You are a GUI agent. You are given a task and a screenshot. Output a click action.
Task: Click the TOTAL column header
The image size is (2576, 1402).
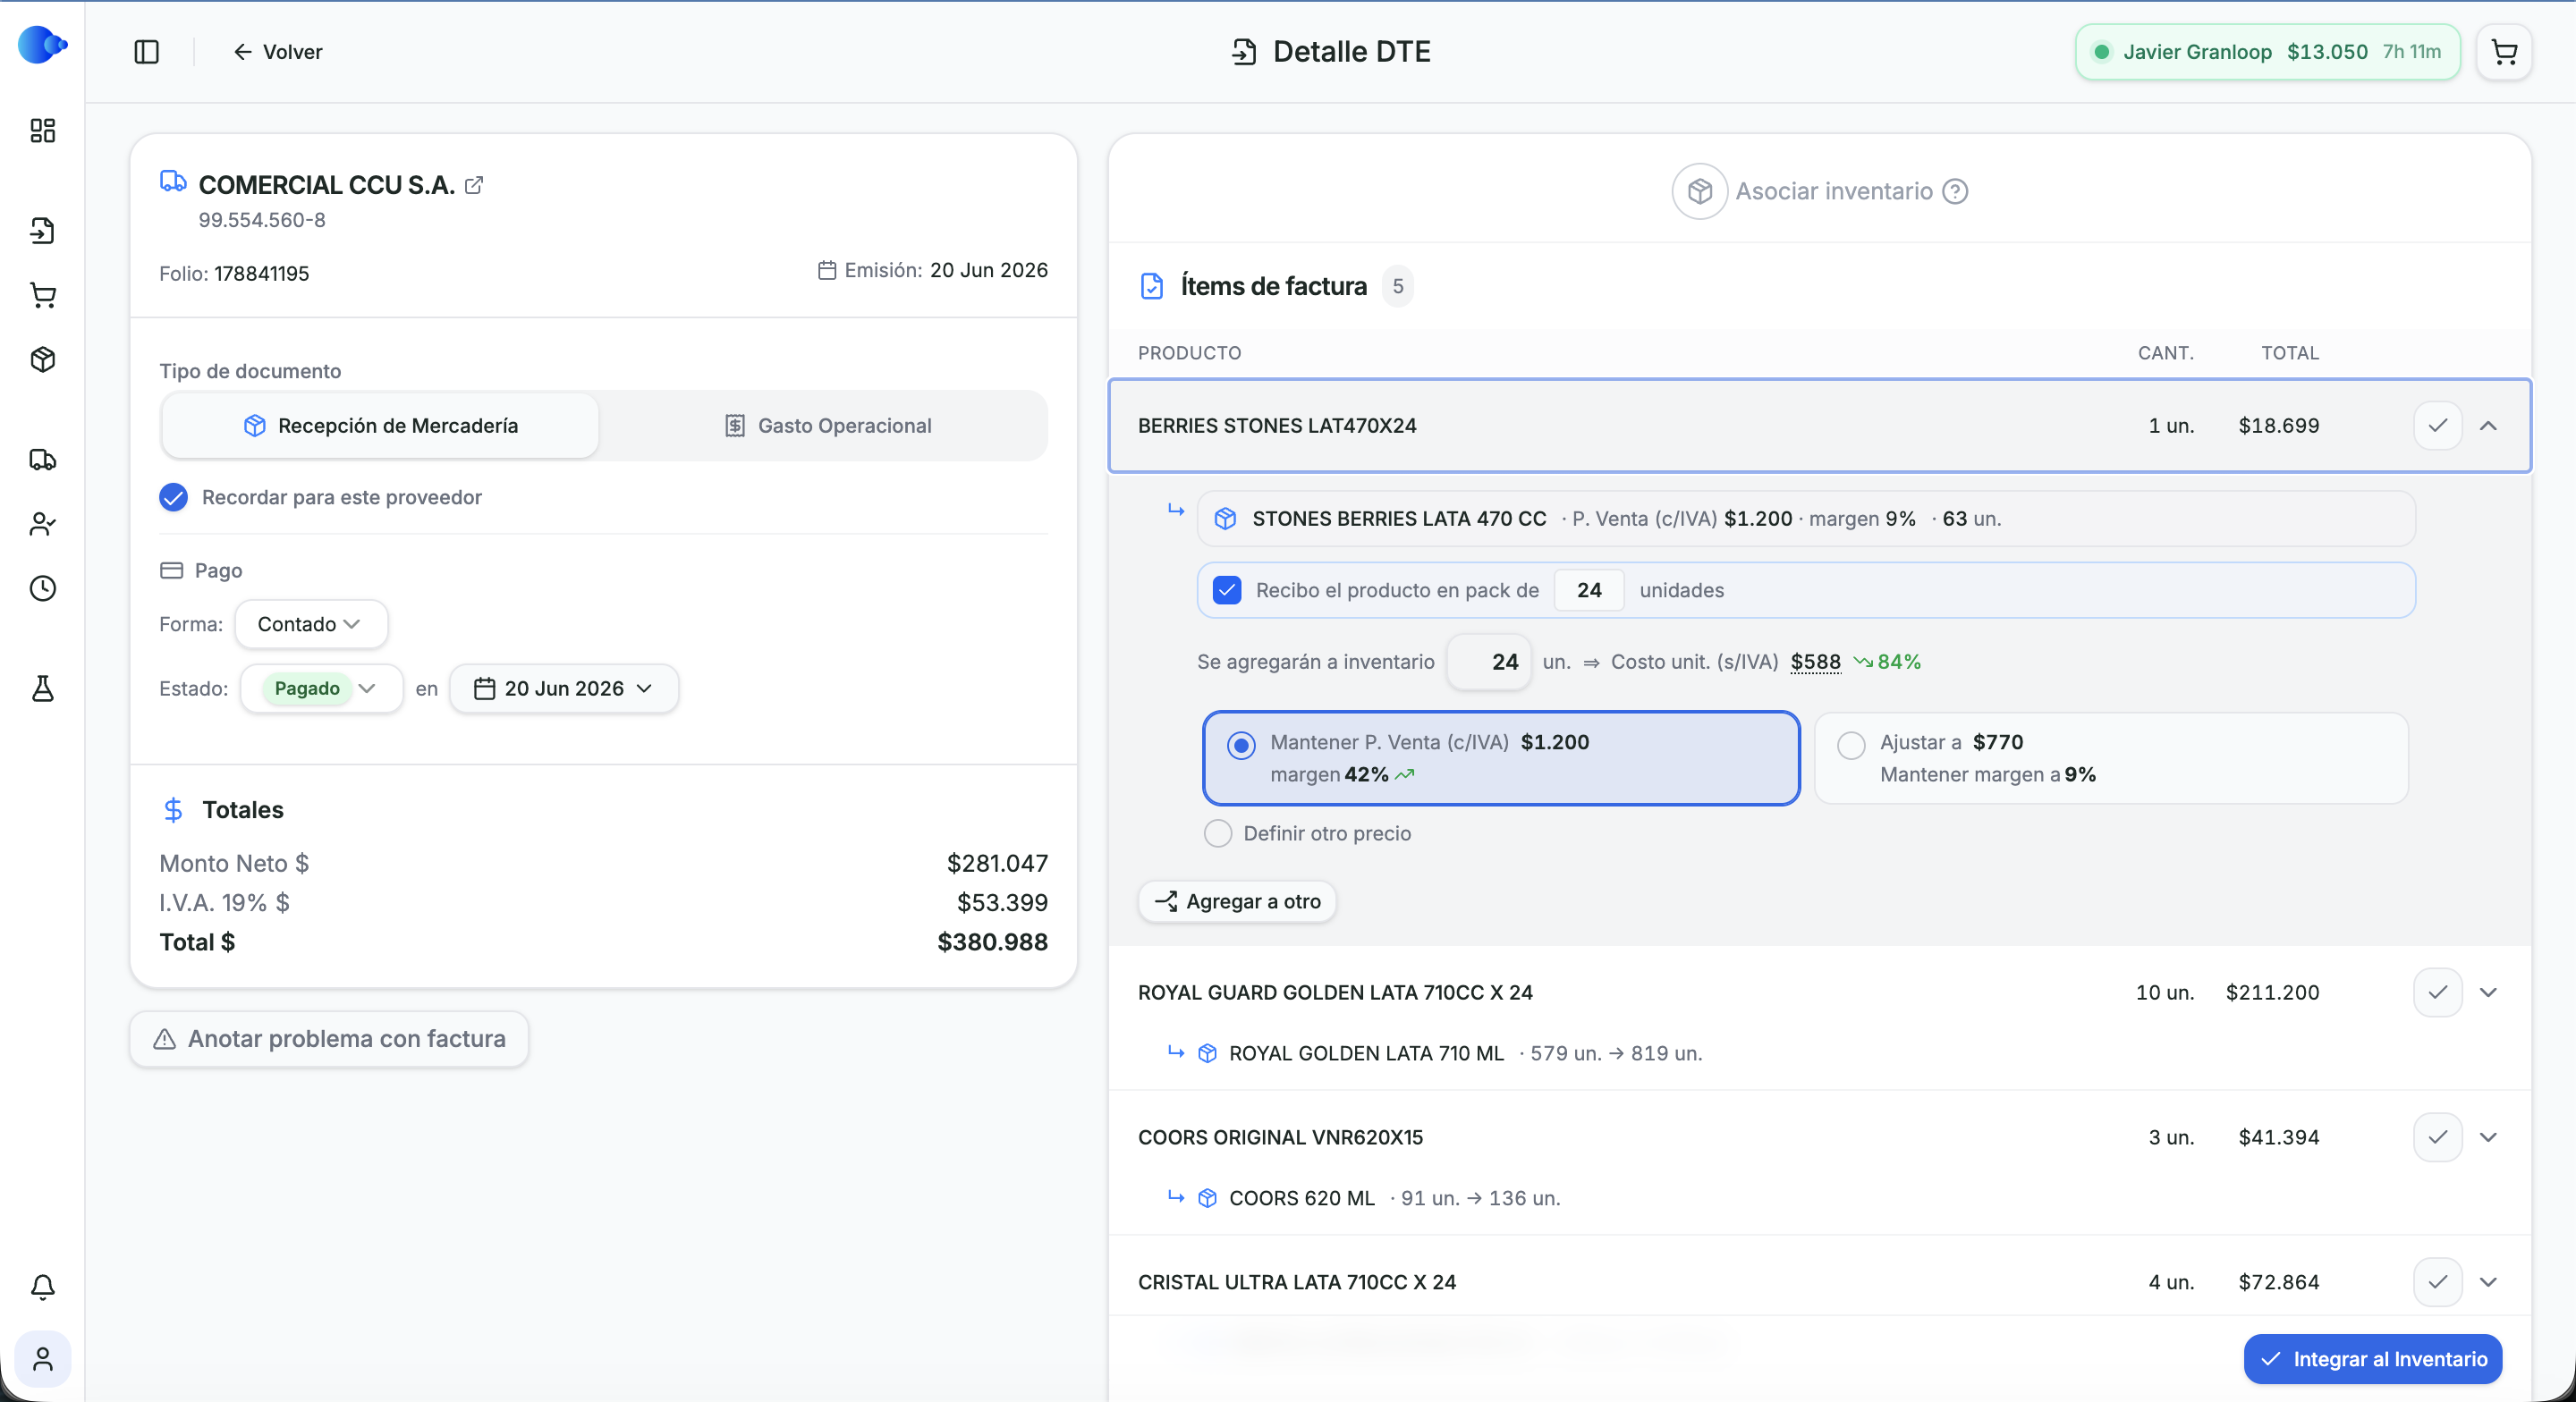point(2290,353)
